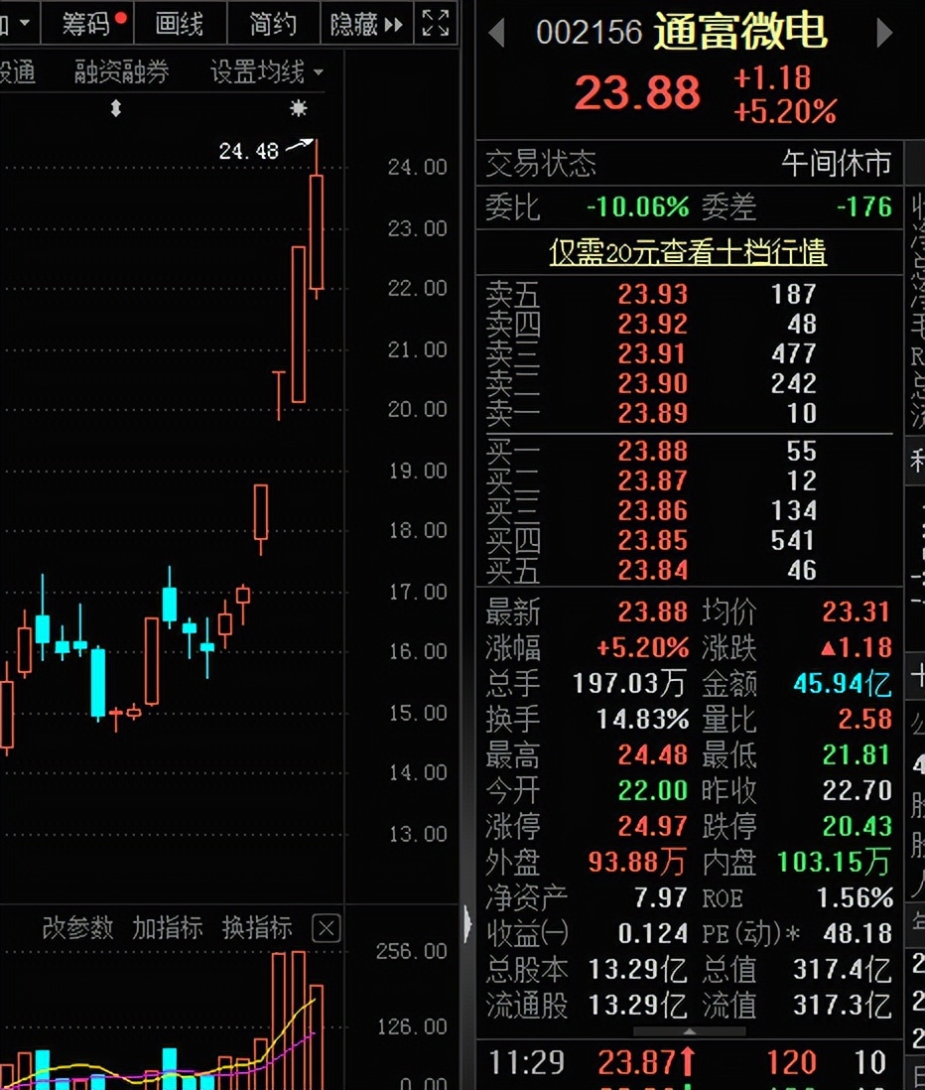This screenshot has height=1090, width=925.
Task: Open the 设置均线 dropdown
Action: click(266, 71)
